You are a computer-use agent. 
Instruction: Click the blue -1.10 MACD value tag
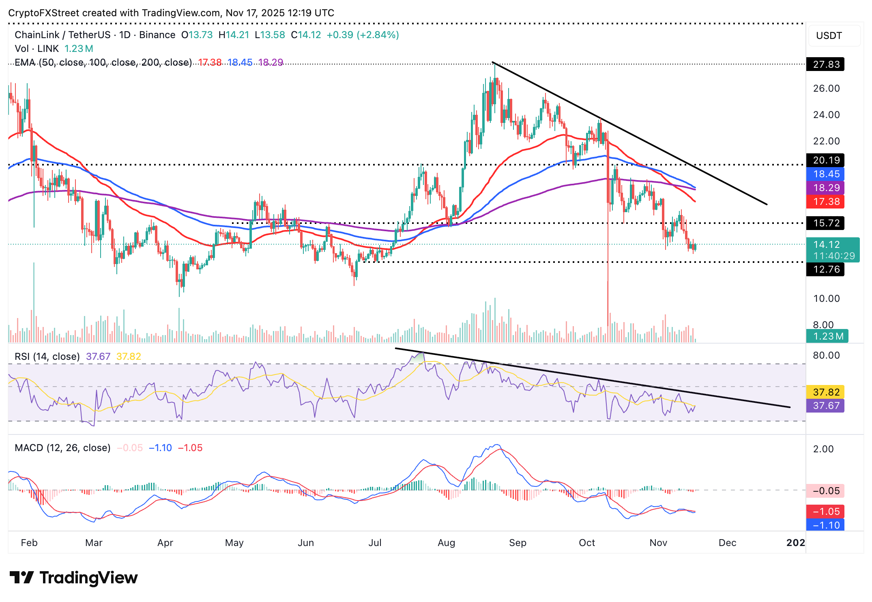click(825, 525)
